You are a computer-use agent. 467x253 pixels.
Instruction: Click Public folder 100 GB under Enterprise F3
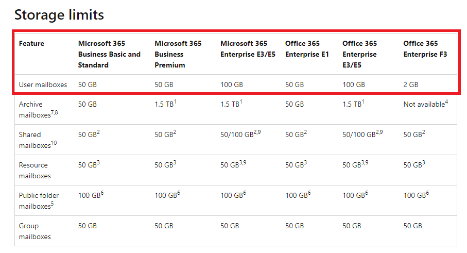416,195
